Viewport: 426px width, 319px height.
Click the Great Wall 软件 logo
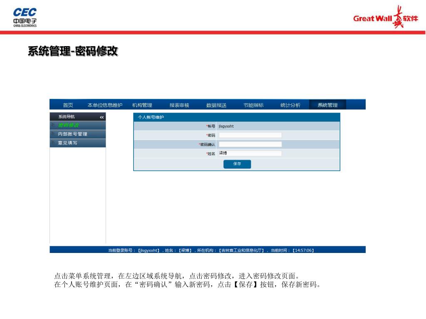pyautogui.click(x=386, y=17)
